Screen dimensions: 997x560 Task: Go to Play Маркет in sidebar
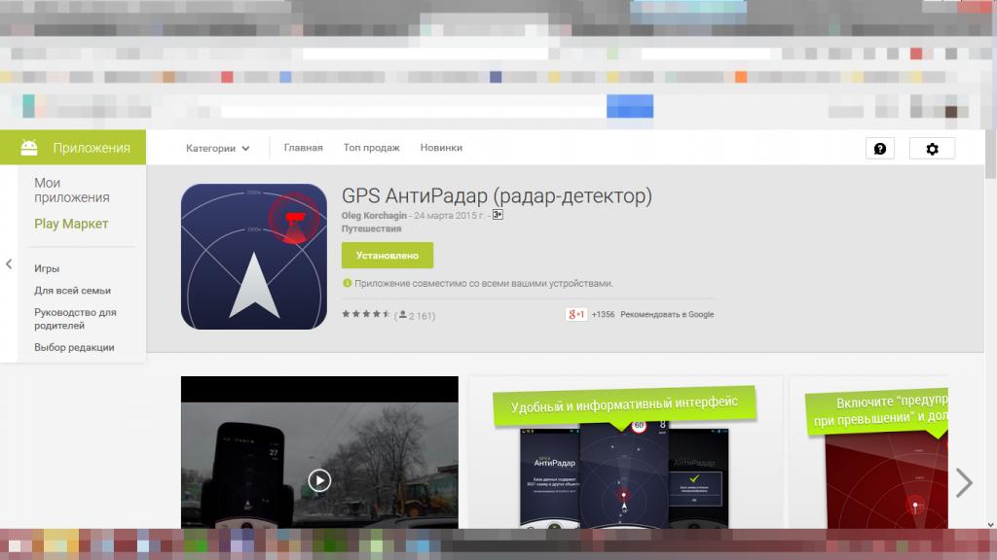(71, 224)
